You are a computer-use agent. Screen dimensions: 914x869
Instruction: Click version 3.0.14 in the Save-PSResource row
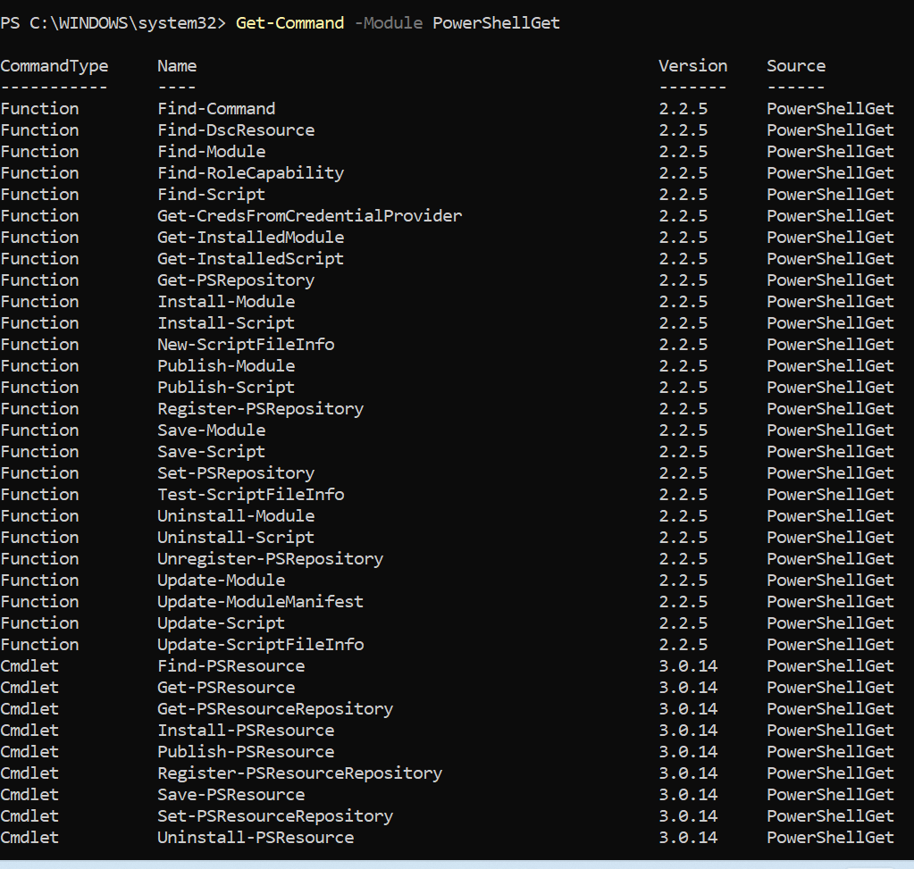688,795
